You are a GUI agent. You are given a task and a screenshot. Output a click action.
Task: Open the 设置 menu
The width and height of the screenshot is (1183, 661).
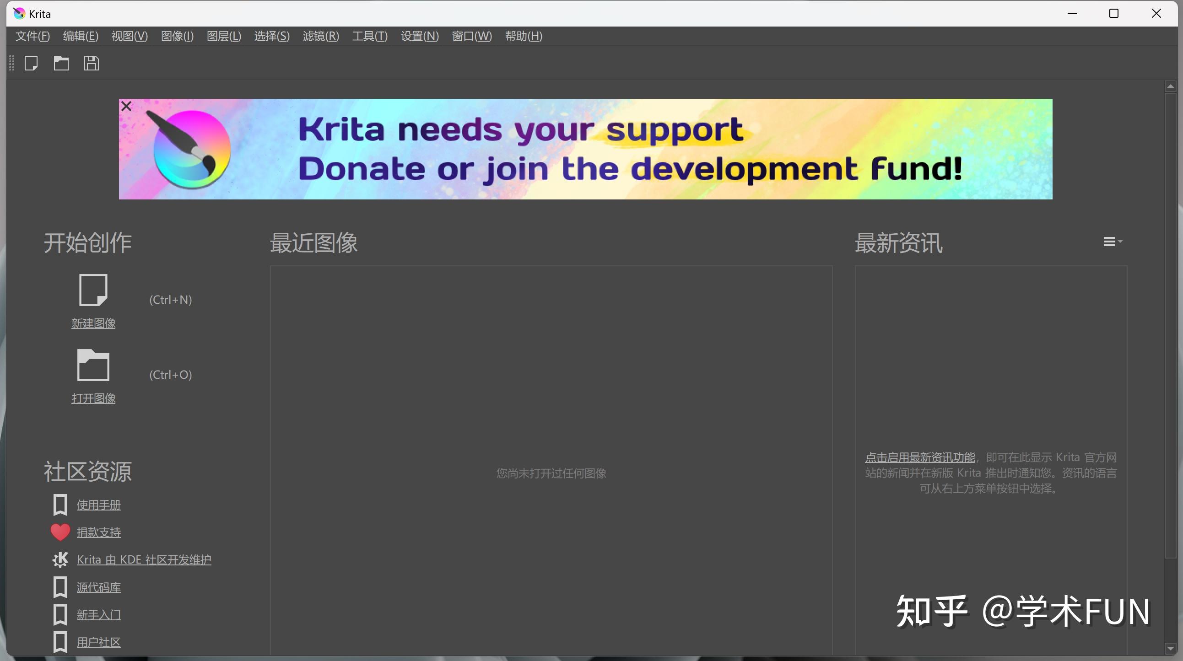(x=419, y=36)
